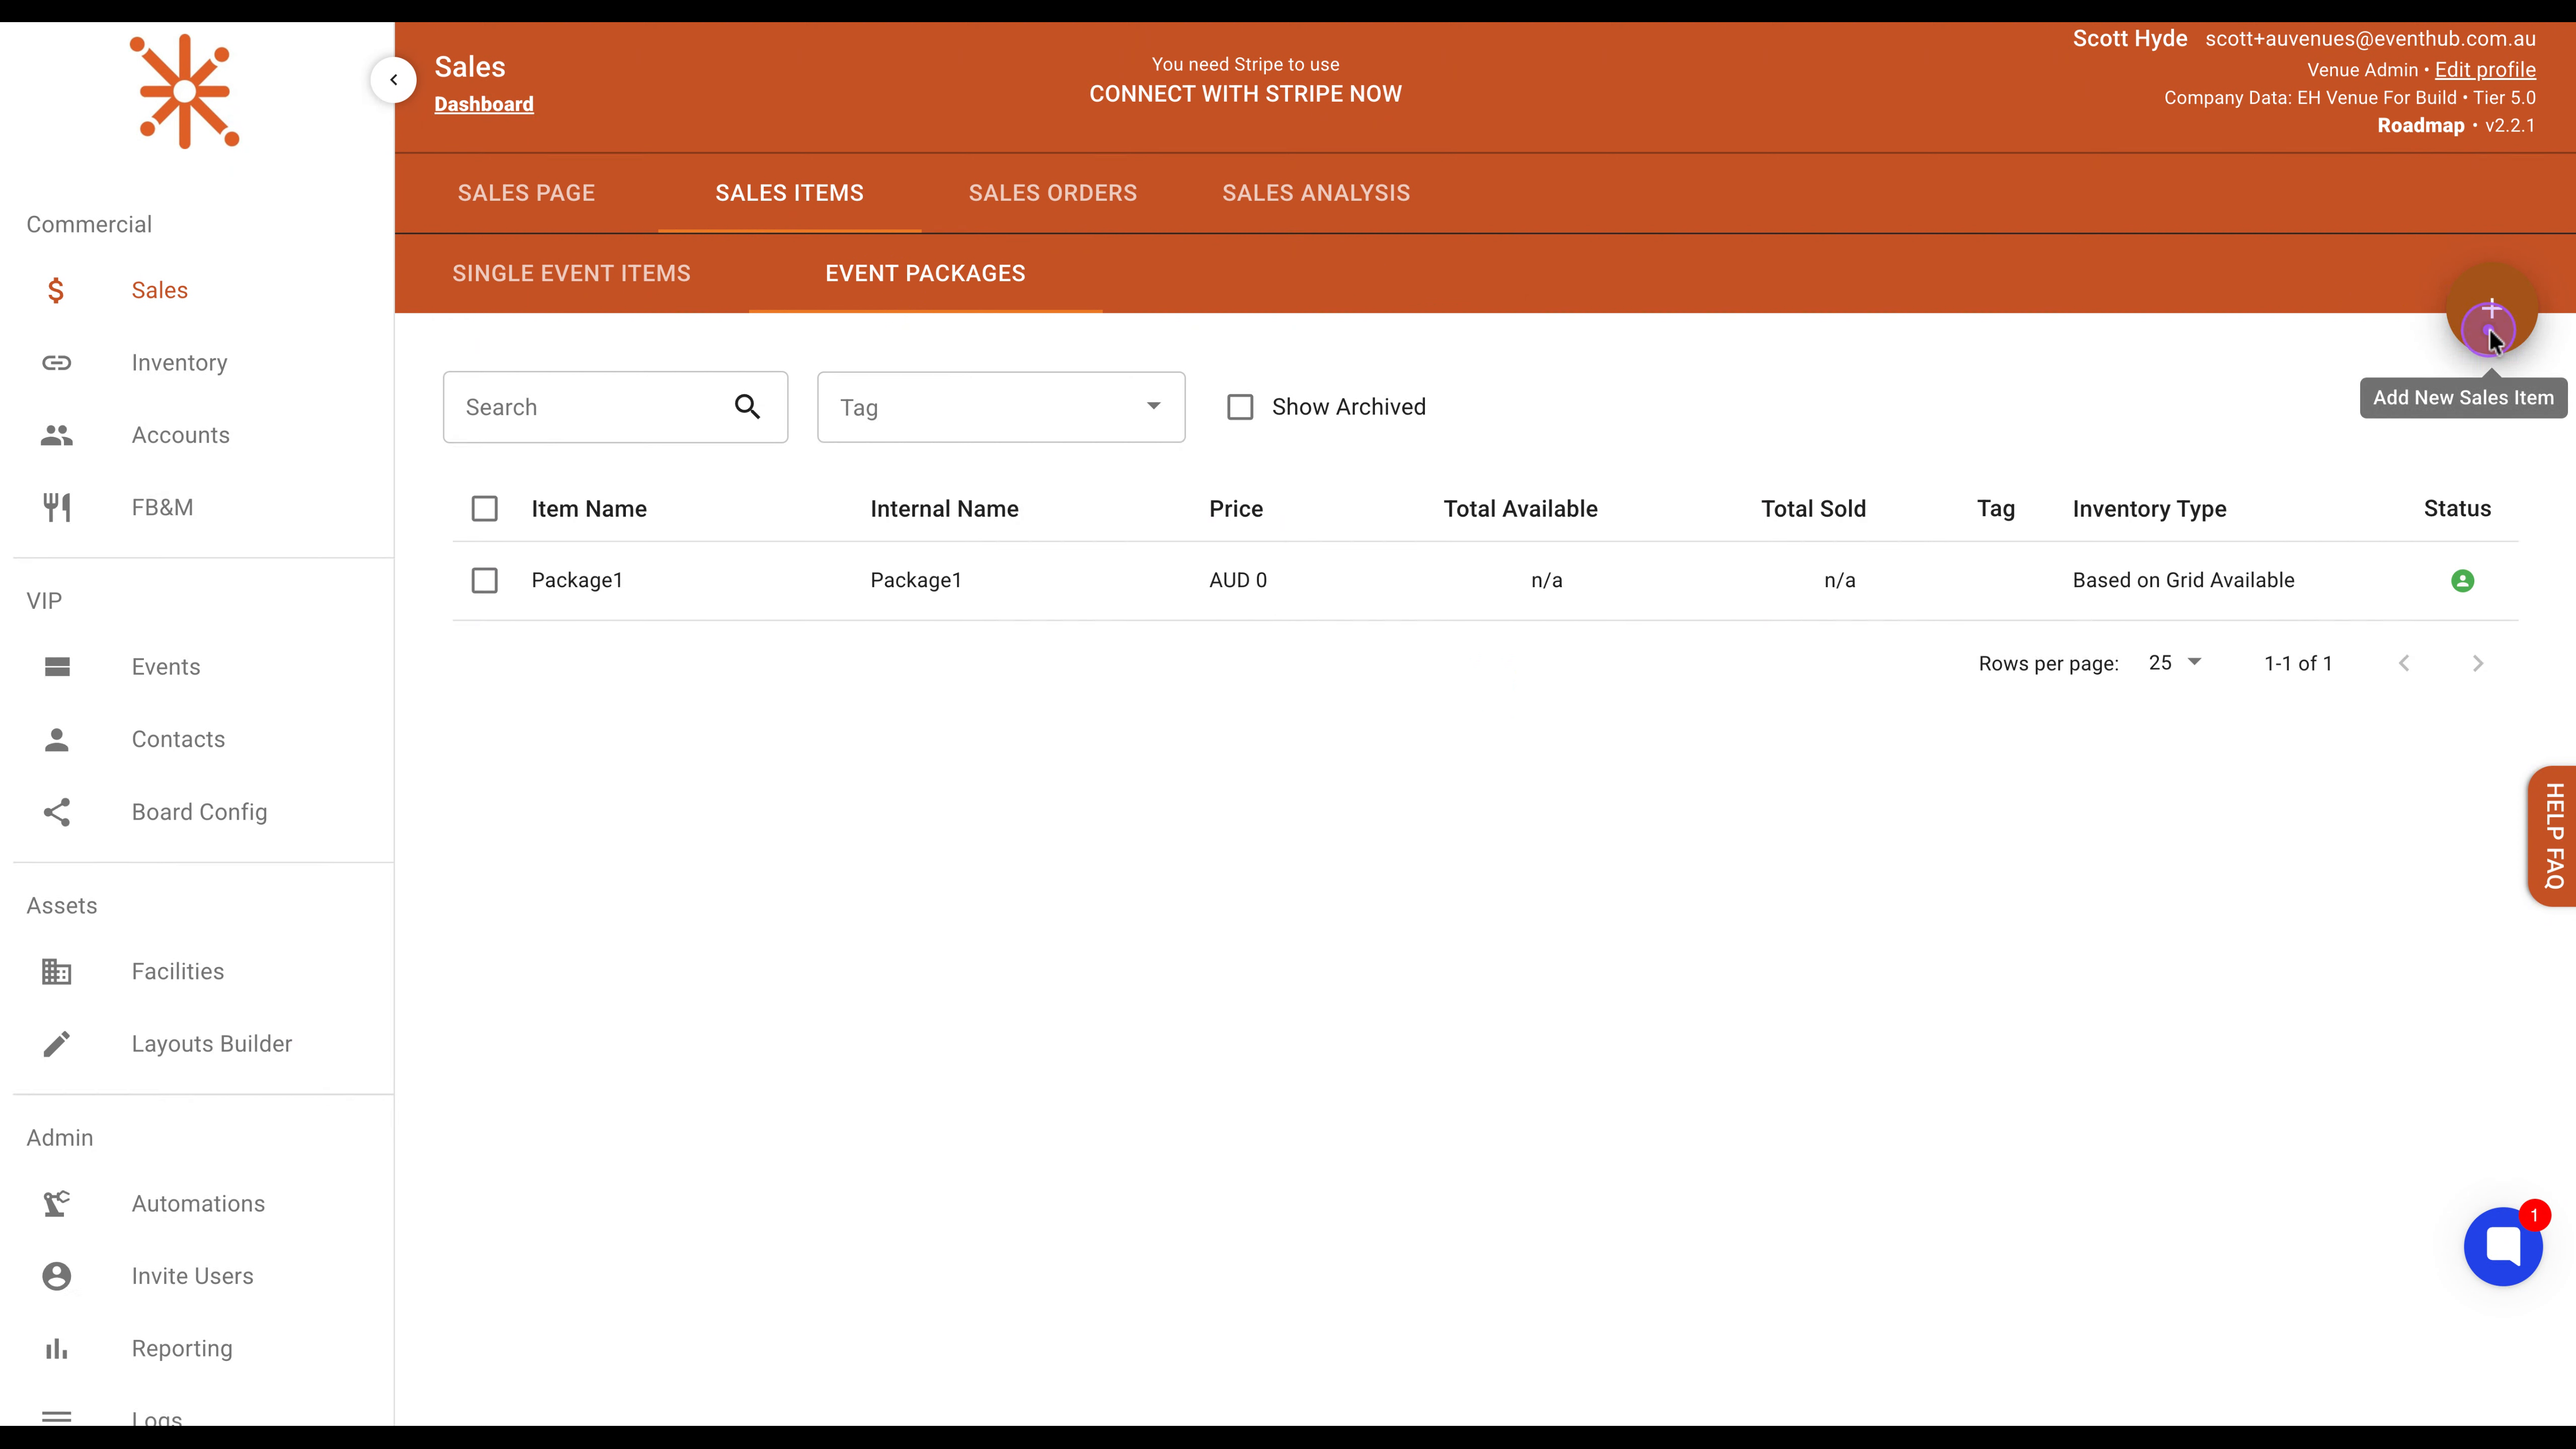Tick the checkbox for Package1 row
The image size is (2576, 1449).
coord(485,581)
